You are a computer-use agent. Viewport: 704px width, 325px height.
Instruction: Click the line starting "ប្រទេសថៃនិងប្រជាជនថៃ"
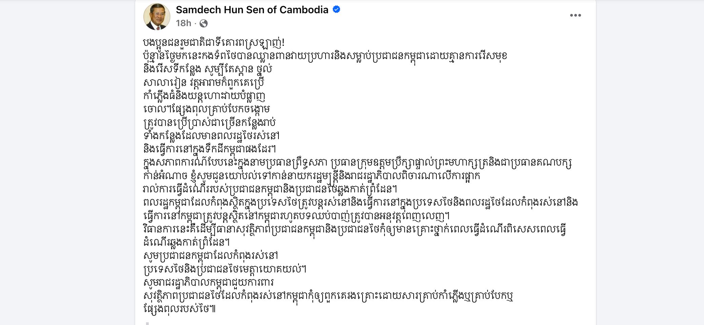point(225,269)
